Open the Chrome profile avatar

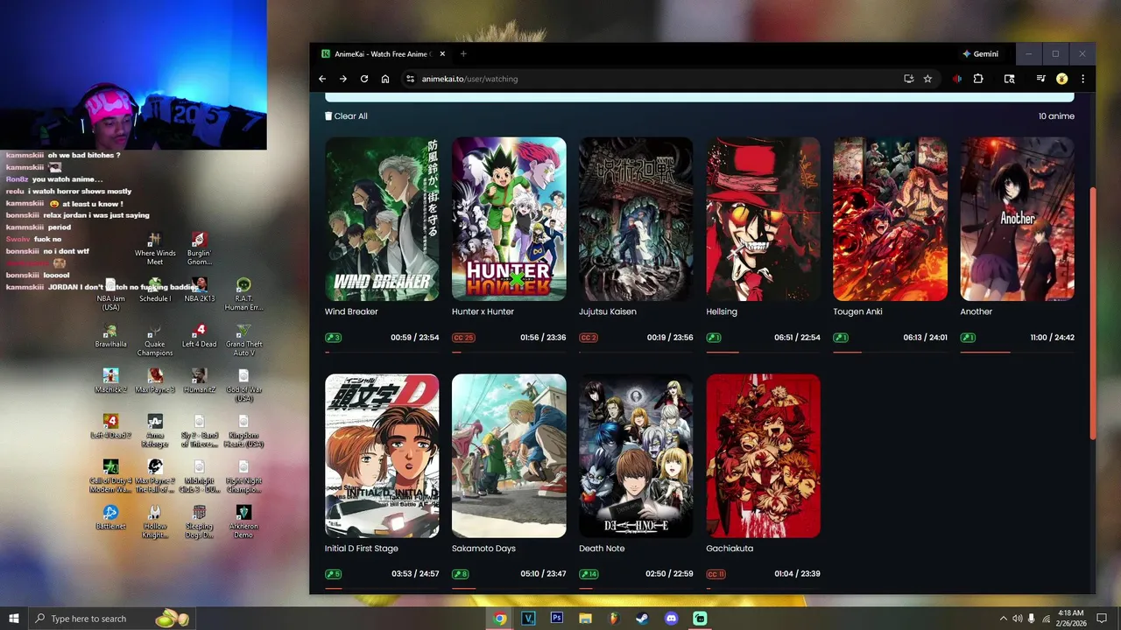pos(1061,79)
